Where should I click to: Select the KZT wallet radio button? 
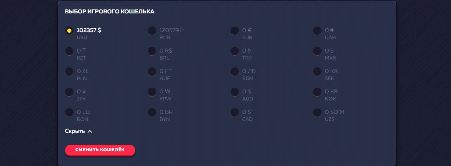coord(69,51)
